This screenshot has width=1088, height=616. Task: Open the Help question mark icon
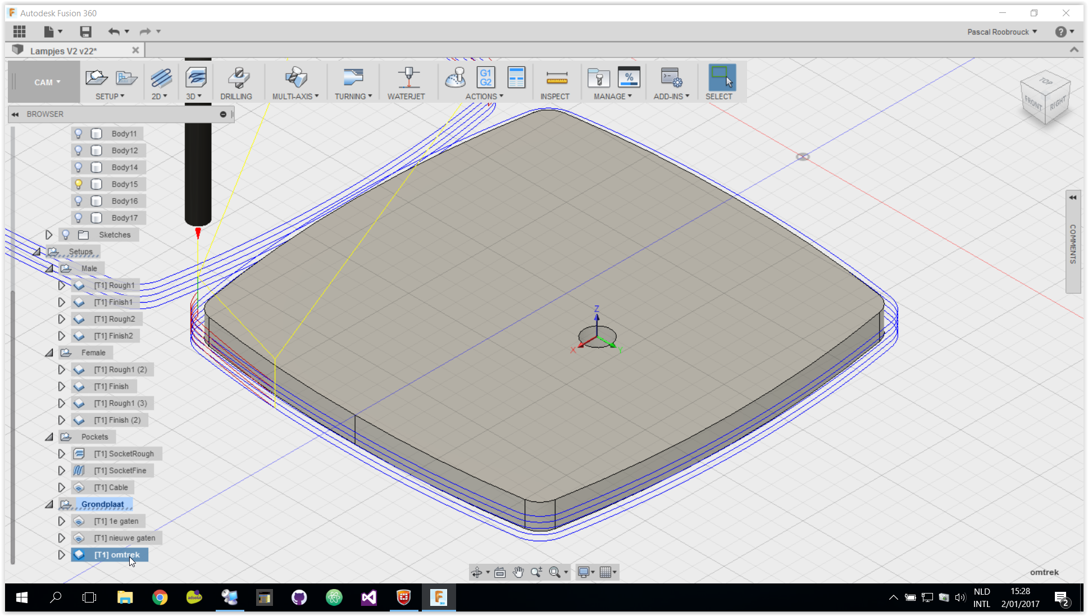pyautogui.click(x=1060, y=32)
